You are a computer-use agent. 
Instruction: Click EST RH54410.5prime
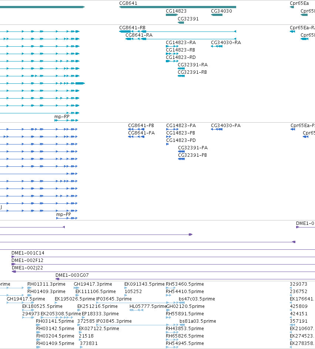[x=185, y=292]
